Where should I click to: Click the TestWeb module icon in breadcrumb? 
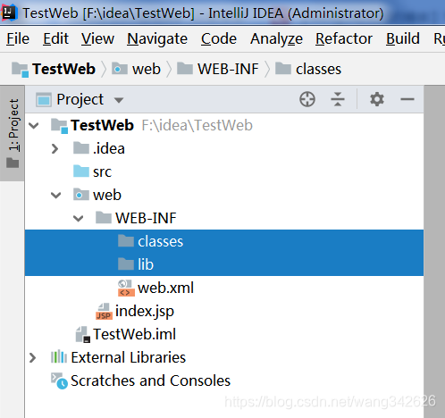pos(20,70)
